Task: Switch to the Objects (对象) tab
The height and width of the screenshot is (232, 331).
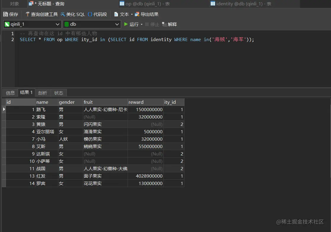Action: click(x=15, y=4)
